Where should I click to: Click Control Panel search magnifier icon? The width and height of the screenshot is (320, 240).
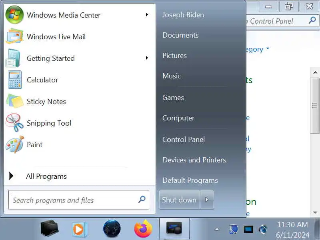[312, 20]
